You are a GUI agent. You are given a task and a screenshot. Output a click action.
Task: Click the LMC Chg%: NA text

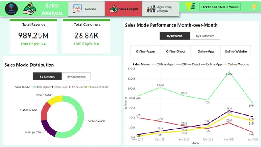(86, 44)
